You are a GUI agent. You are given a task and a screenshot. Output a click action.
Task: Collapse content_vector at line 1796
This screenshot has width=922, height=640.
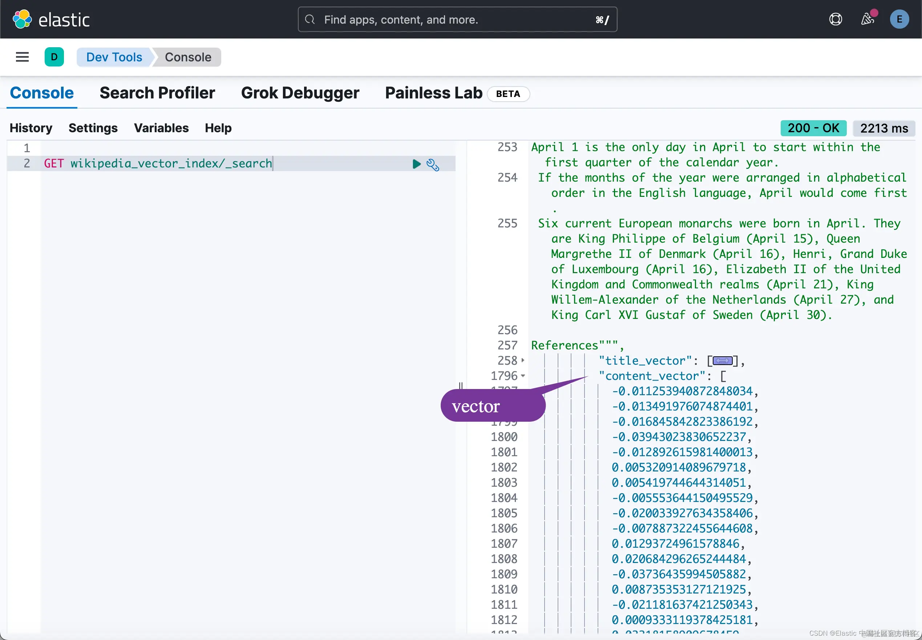point(523,376)
